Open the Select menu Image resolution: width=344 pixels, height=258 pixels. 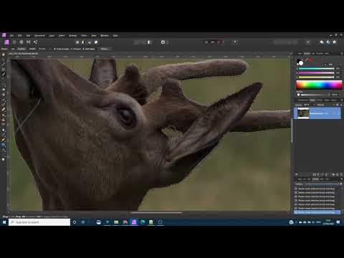pos(62,36)
